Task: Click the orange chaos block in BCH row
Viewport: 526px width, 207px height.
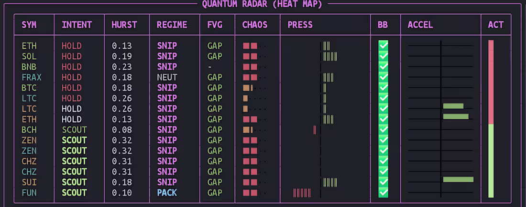Action: coord(248,130)
